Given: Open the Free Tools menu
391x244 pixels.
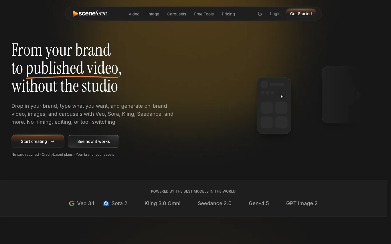Looking at the screenshot, I should click(x=204, y=14).
